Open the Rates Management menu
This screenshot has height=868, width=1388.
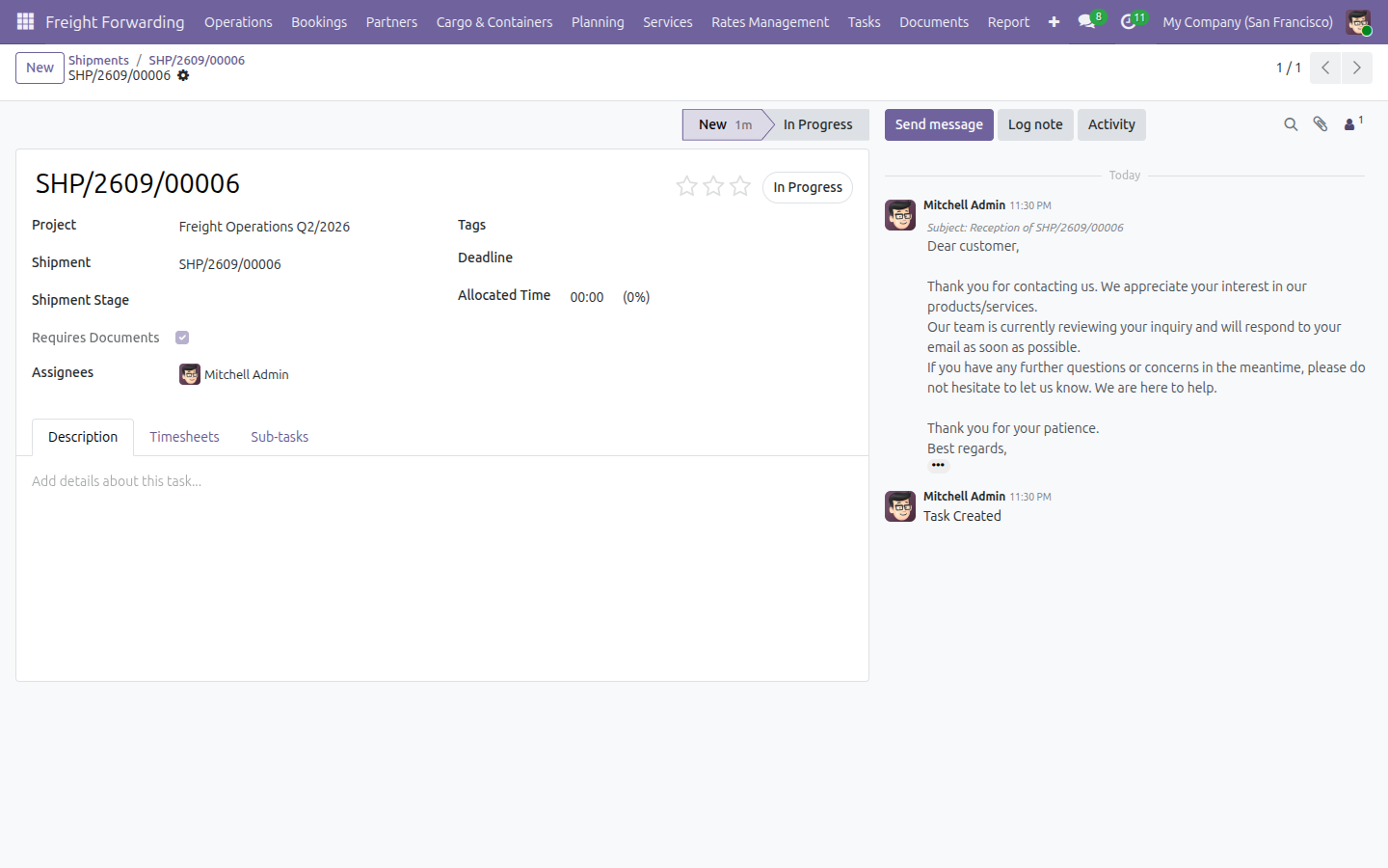[770, 21]
